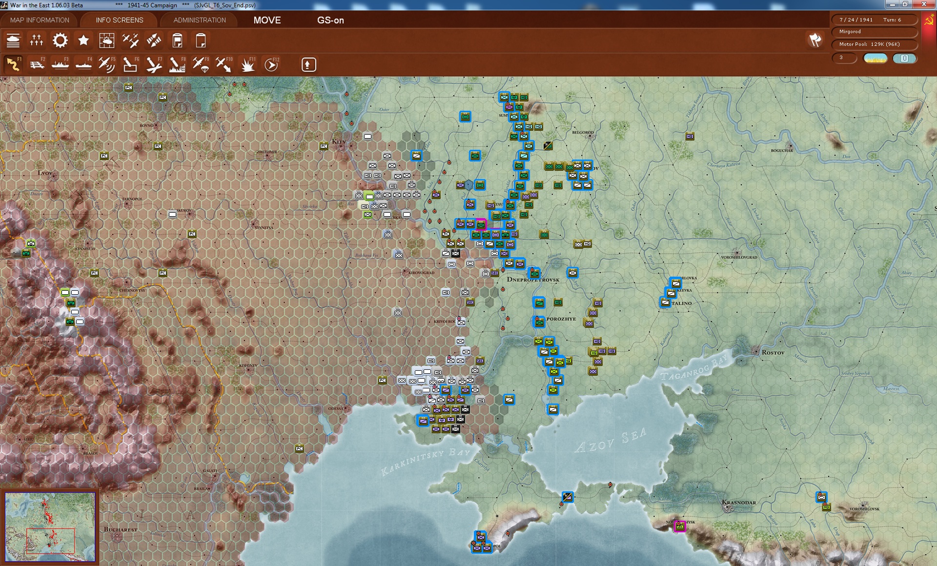Click the F12 End Turn arrow icon
The height and width of the screenshot is (566, 937).
pos(271,64)
